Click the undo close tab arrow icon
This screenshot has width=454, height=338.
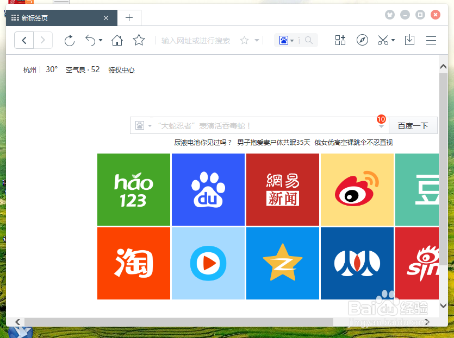(x=90, y=41)
